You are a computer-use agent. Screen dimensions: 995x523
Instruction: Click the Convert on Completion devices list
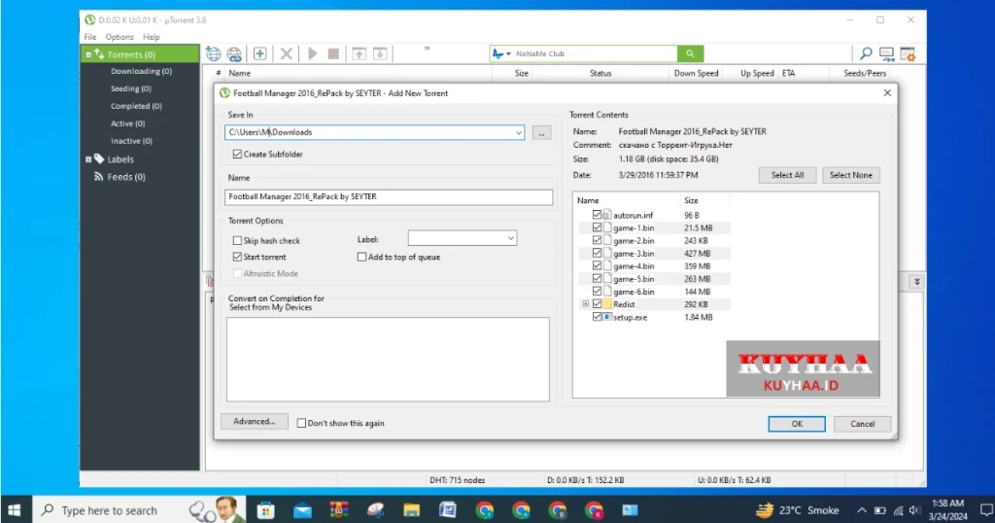tap(388, 360)
